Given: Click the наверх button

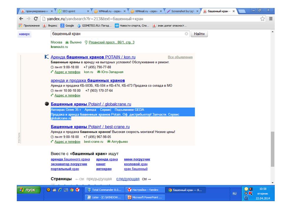Looking at the screenshot, I should click(x=24, y=34).
